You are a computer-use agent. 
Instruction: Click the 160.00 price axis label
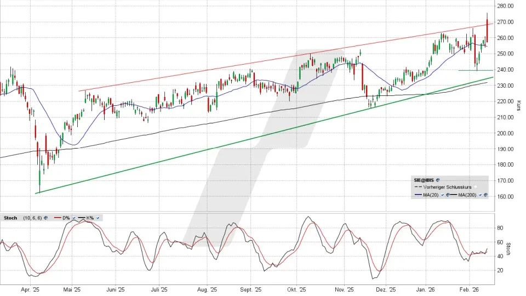coord(505,197)
